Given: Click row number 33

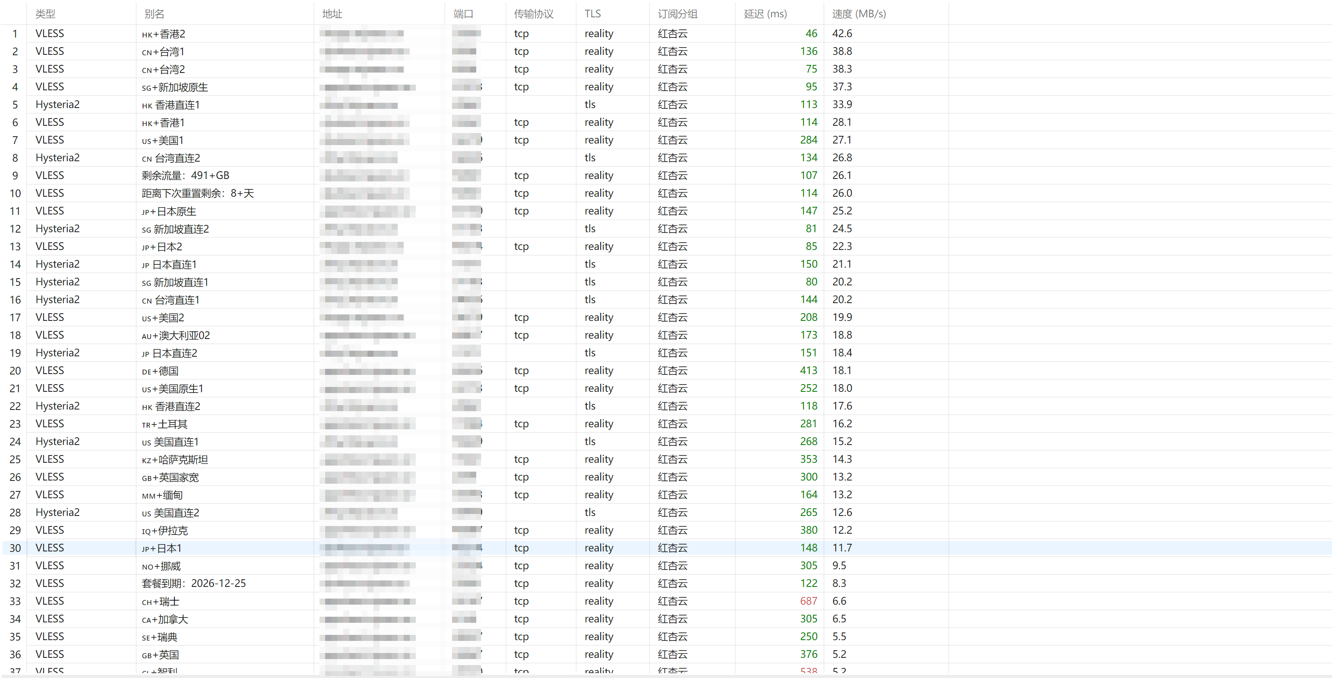Looking at the screenshot, I should [15, 601].
